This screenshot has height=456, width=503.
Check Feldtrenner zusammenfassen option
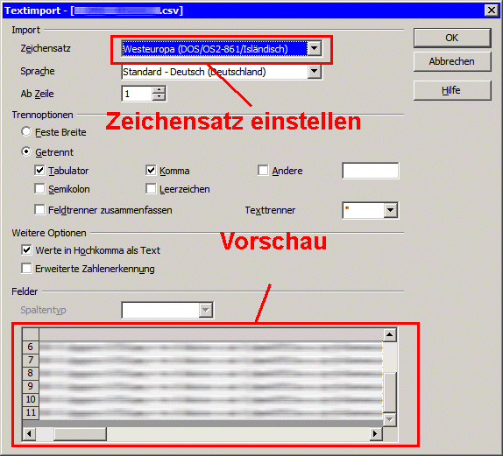pos(39,209)
